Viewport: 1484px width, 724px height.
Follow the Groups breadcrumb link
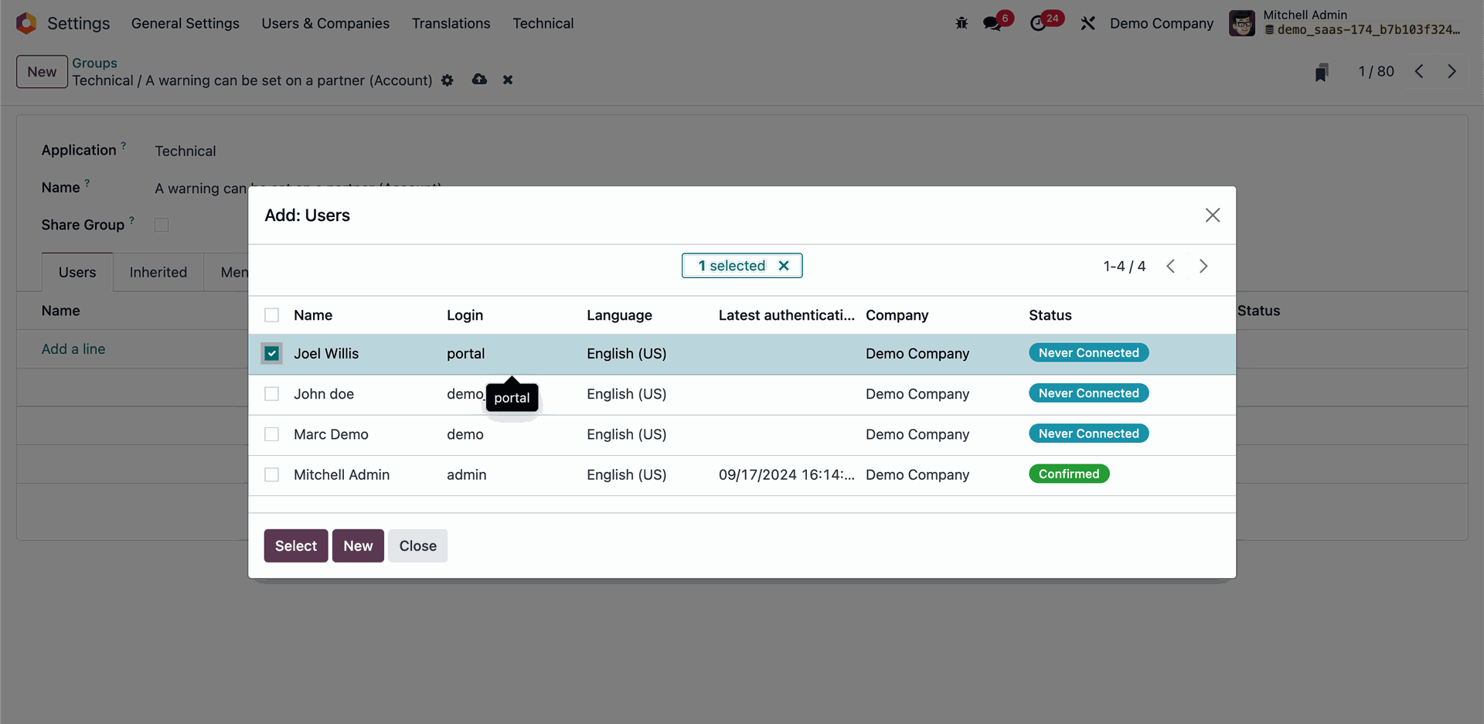[95, 63]
